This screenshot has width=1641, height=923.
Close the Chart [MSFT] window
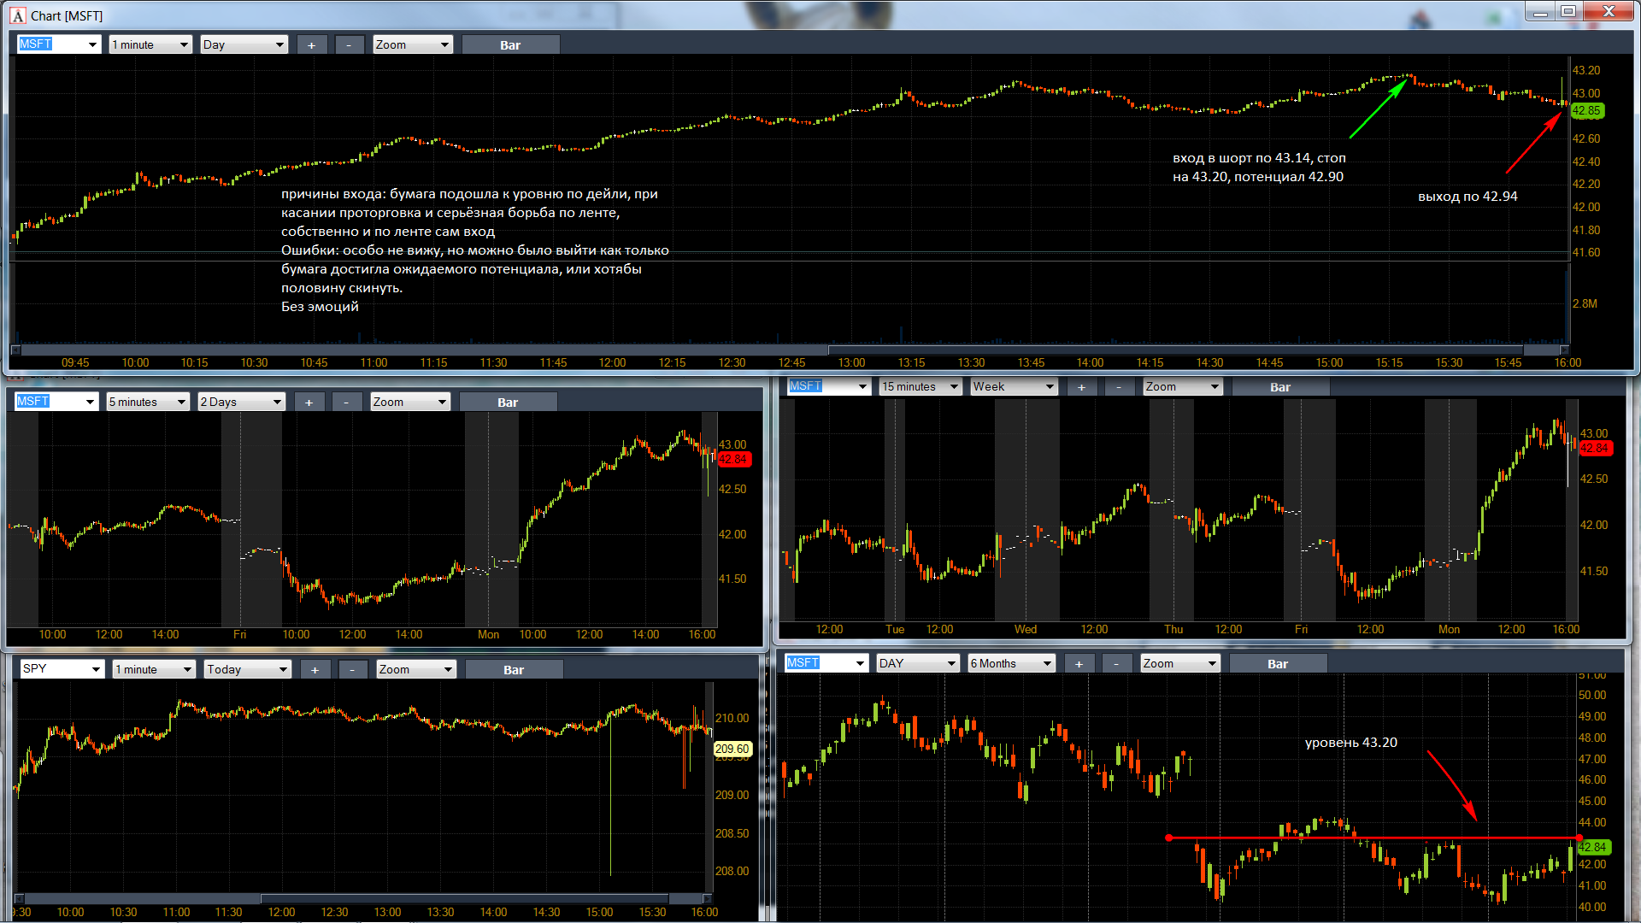(1608, 11)
